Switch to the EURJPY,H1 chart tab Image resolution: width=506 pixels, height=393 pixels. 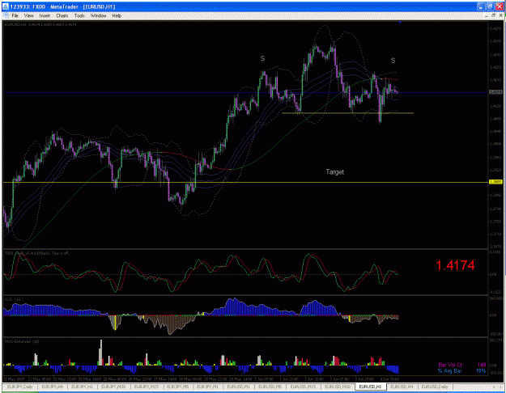coord(82,387)
